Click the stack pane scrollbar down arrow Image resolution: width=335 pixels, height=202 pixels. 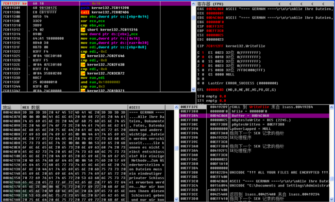(332, 200)
